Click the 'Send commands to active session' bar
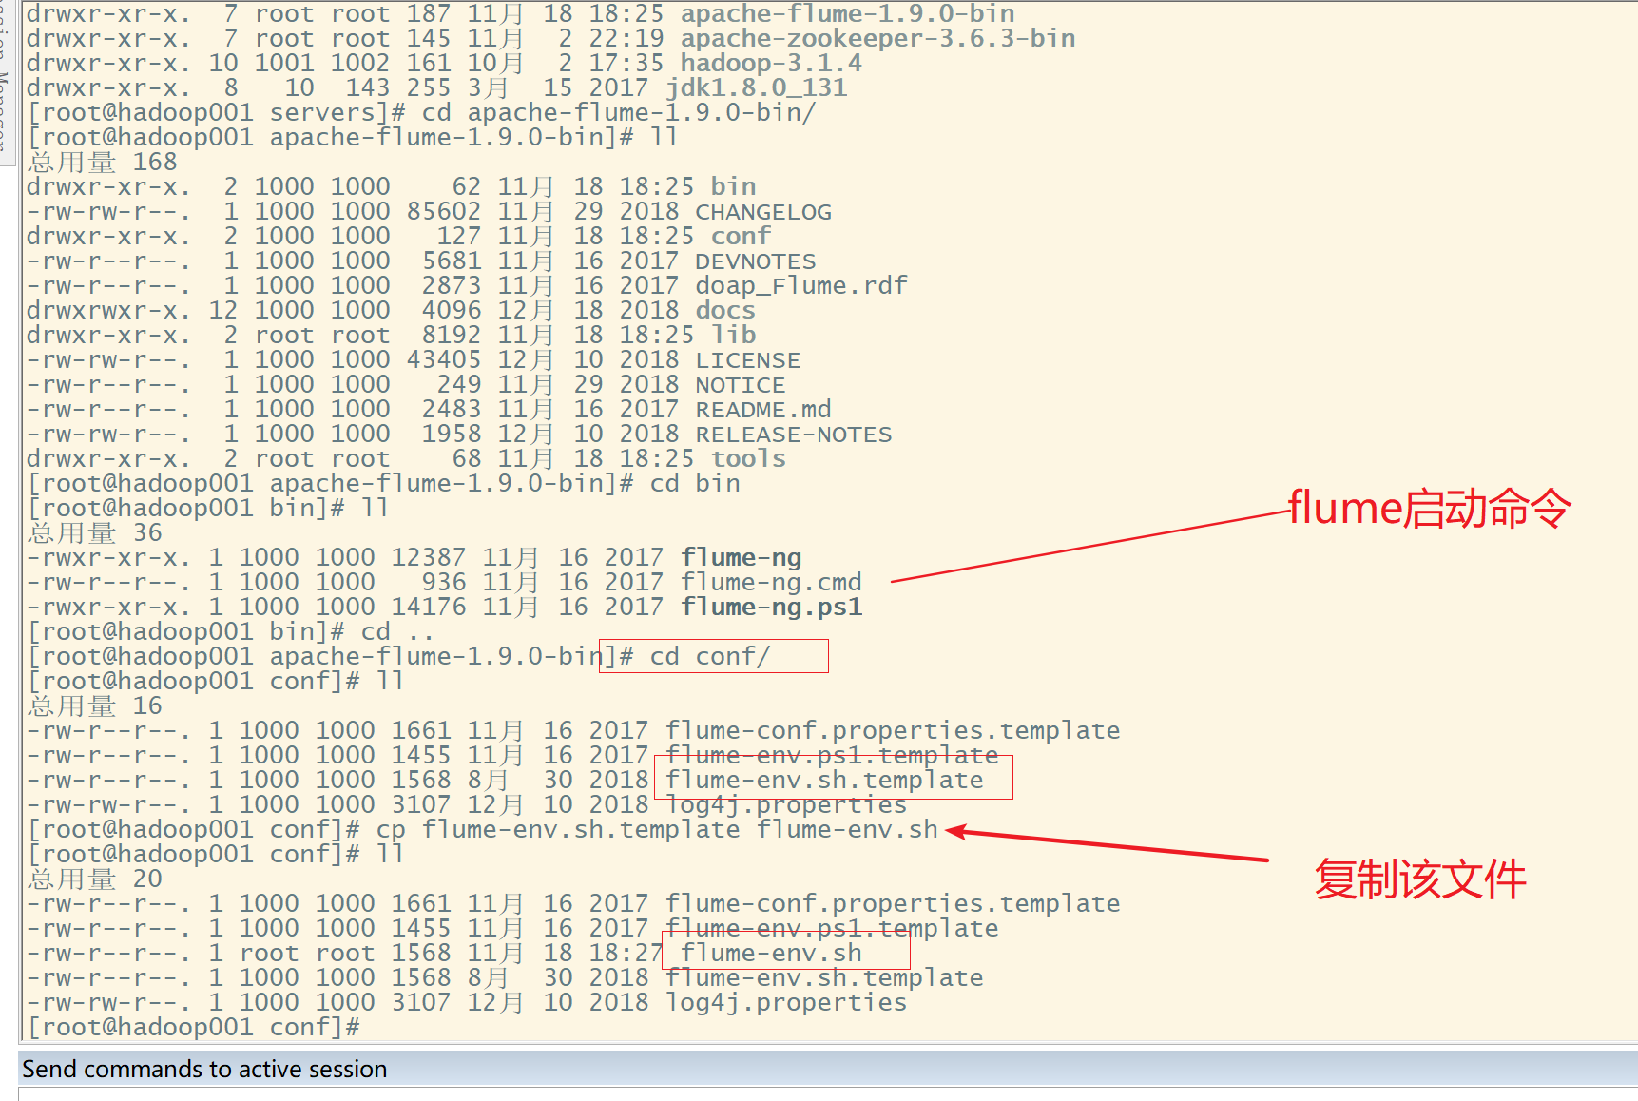The image size is (1638, 1101). coord(828,1069)
